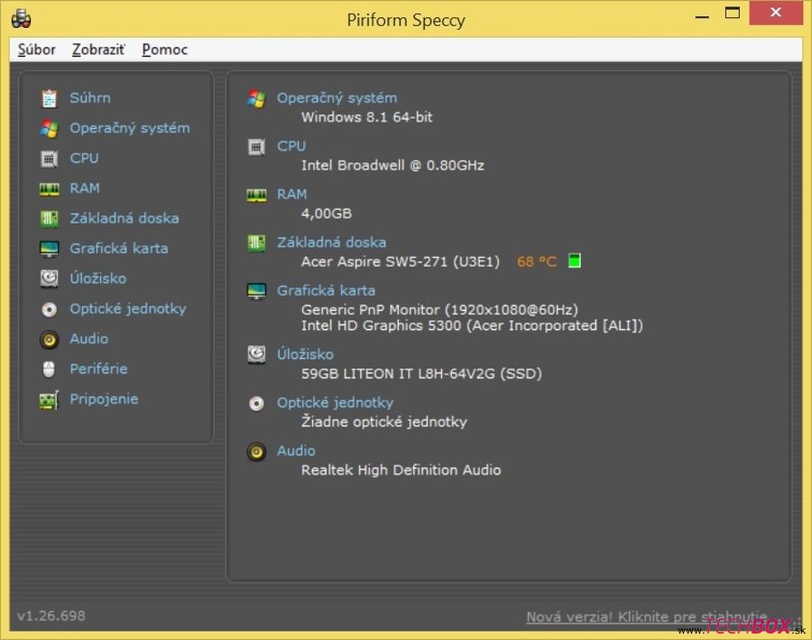Viewport: 812px width, 640px height.
Task: Click the Speccy app icon in title bar
Action: pos(22,19)
